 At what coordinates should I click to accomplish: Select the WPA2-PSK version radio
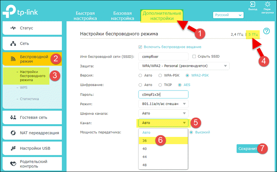pyautogui.click(x=187, y=75)
